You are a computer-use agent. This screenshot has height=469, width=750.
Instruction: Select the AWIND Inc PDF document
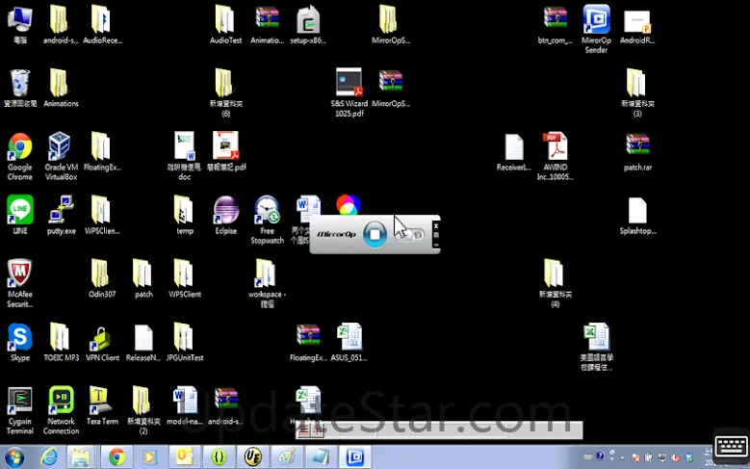(x=555, y=156)
